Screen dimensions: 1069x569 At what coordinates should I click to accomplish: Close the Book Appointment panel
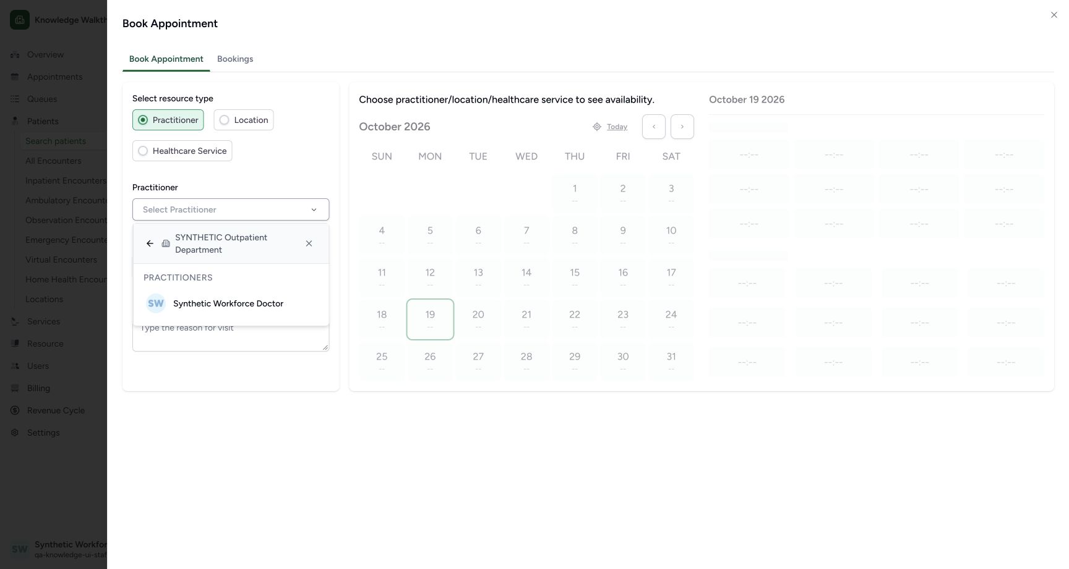coord(1054,15)
